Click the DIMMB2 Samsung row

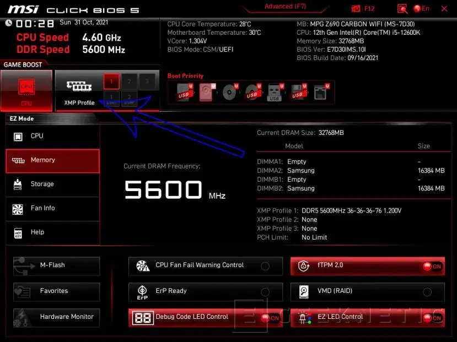click(x=351, y=188)
